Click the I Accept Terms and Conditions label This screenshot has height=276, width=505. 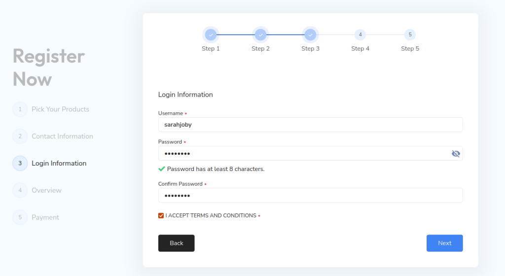coord(211,215)
